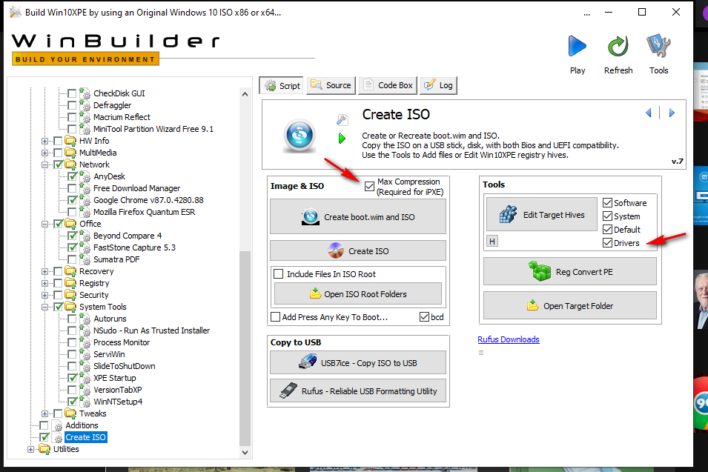
Task: Expand the Utilities tree node
Action: coord(30,449)
